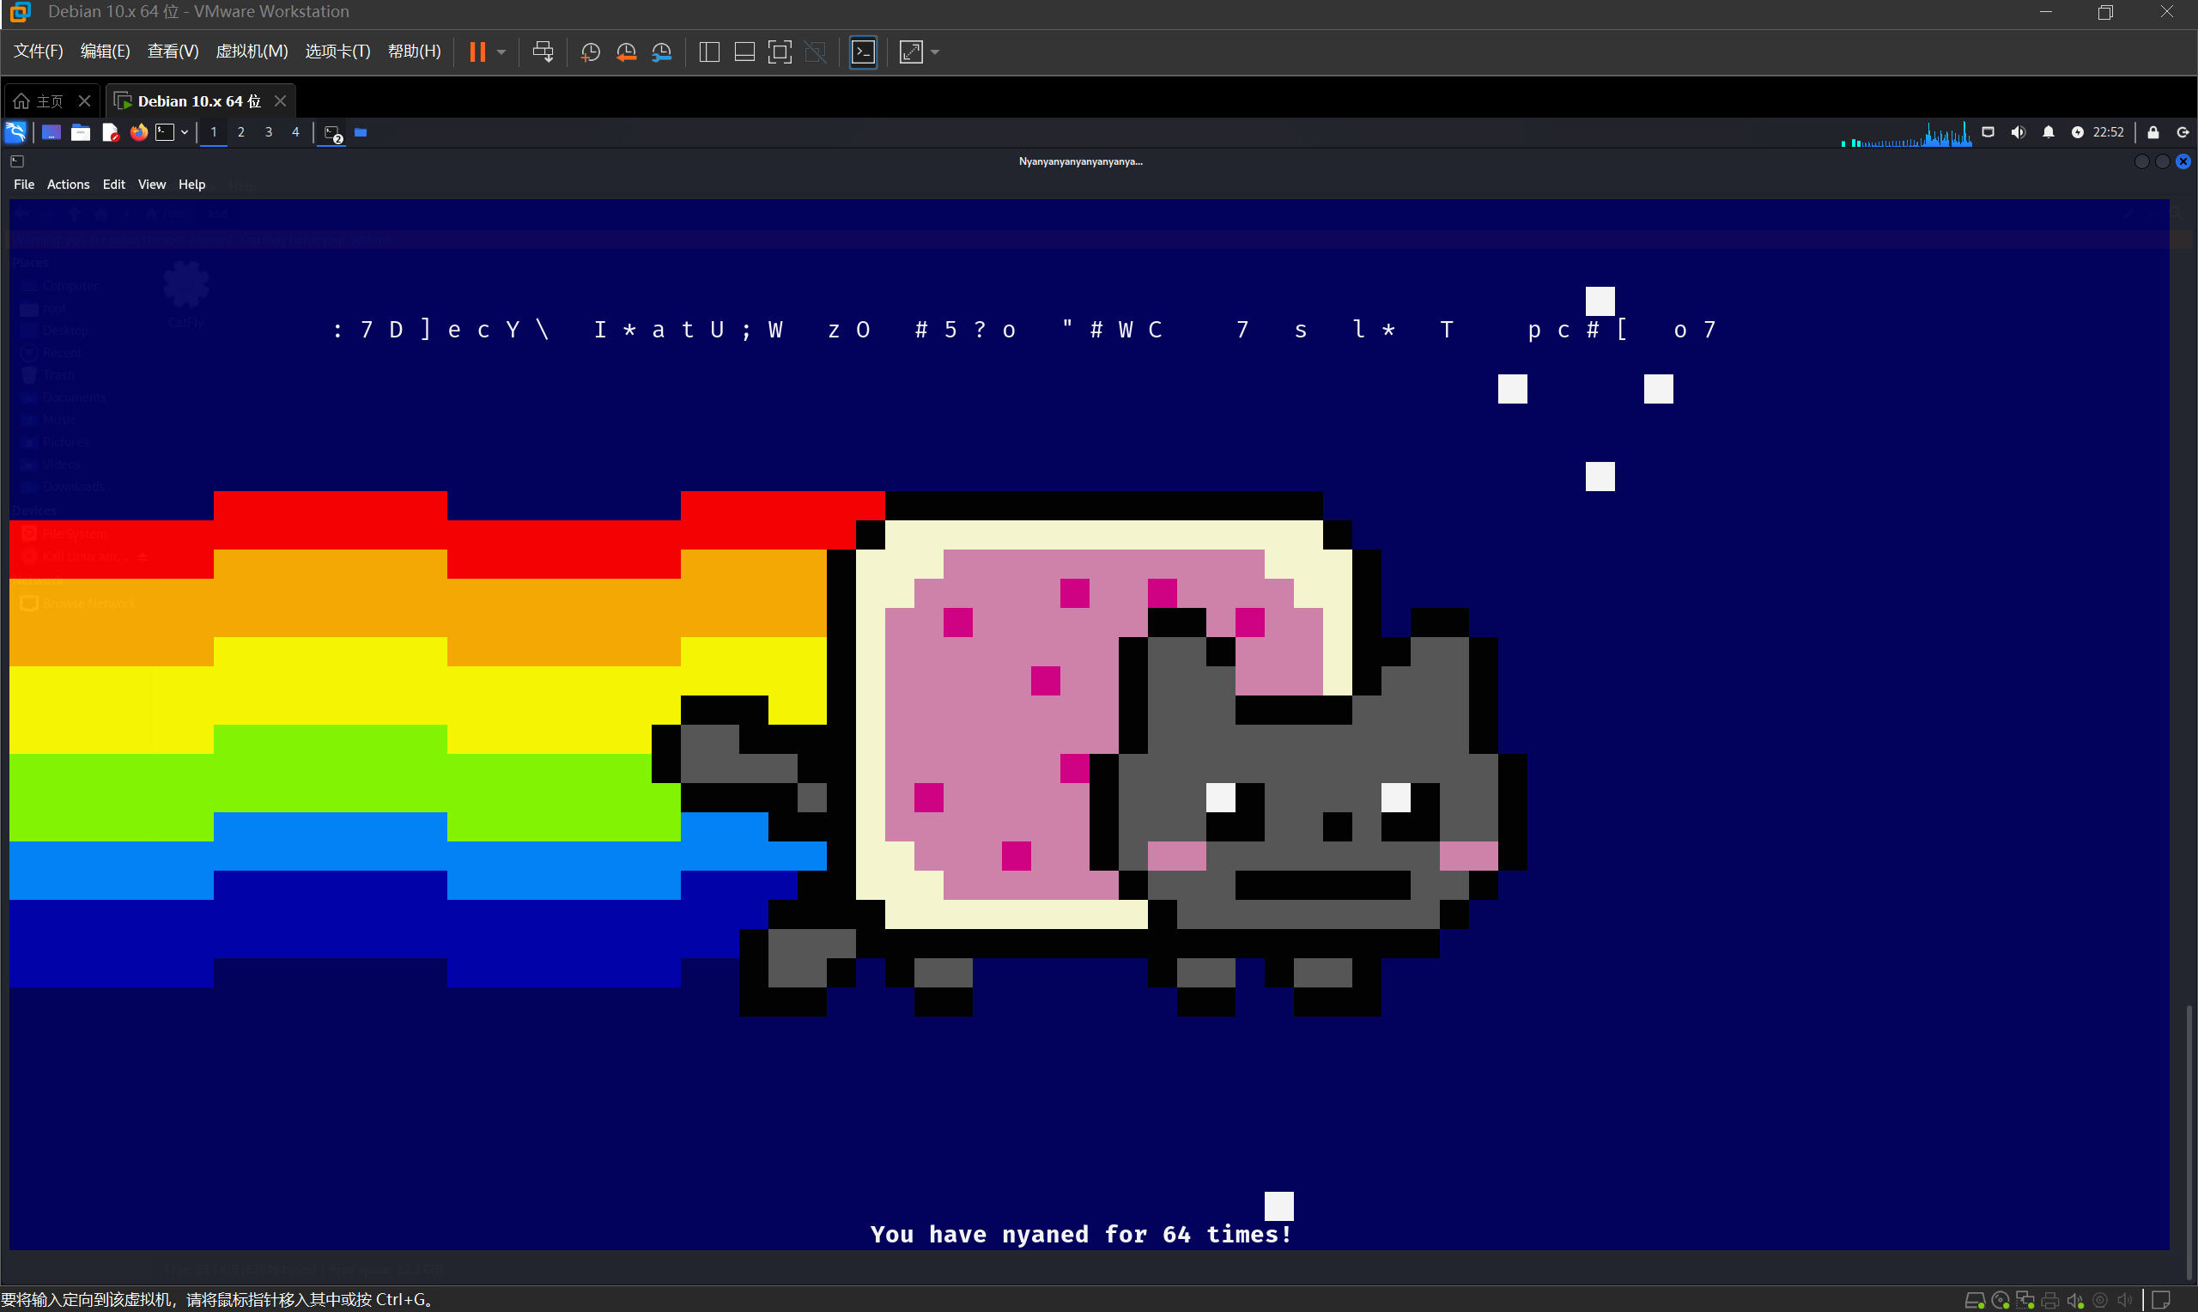Open the 选项卡(T) menu
The height and width of the screenshot is (1312, 2198).
point(337,52)
